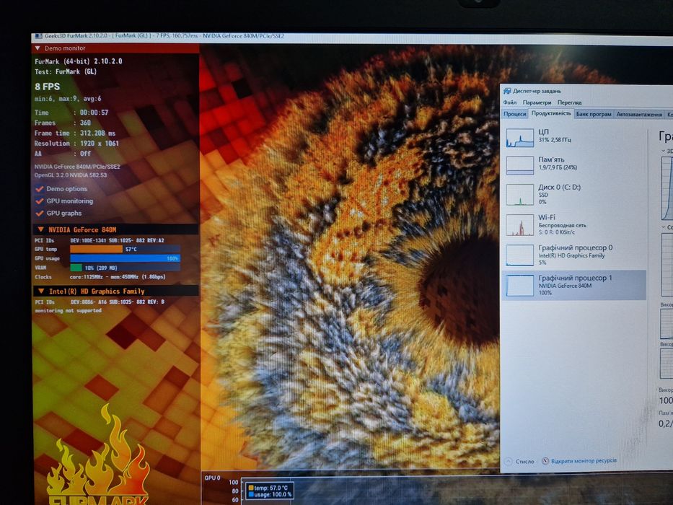Switch to the Автозавантаження tab
This screenshot has height=505, width=673.
638,114
